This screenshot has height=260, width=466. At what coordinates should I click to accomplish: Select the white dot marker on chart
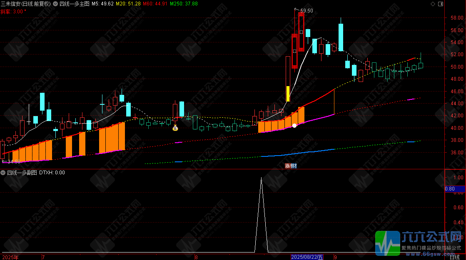click(x=294, y=126)
